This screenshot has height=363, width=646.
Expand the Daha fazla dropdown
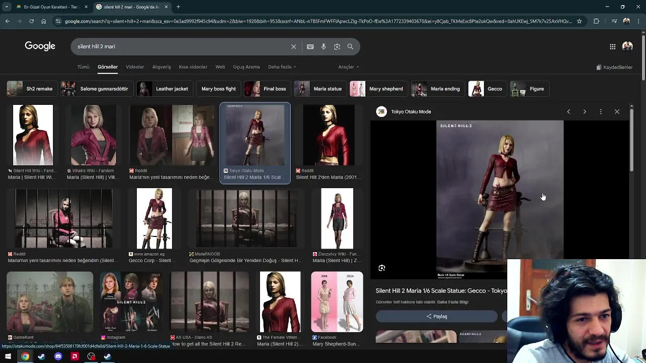282,67
